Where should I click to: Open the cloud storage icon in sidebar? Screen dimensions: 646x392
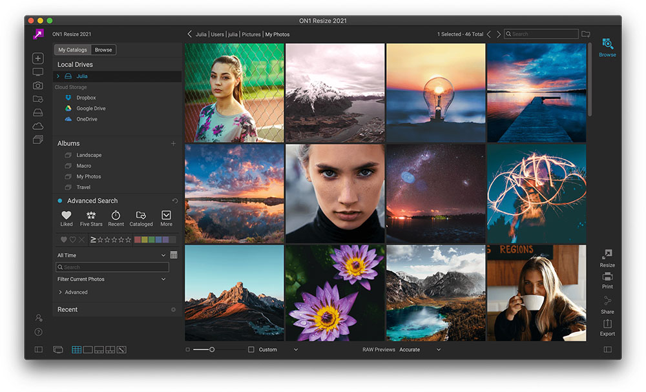point(38,126)
